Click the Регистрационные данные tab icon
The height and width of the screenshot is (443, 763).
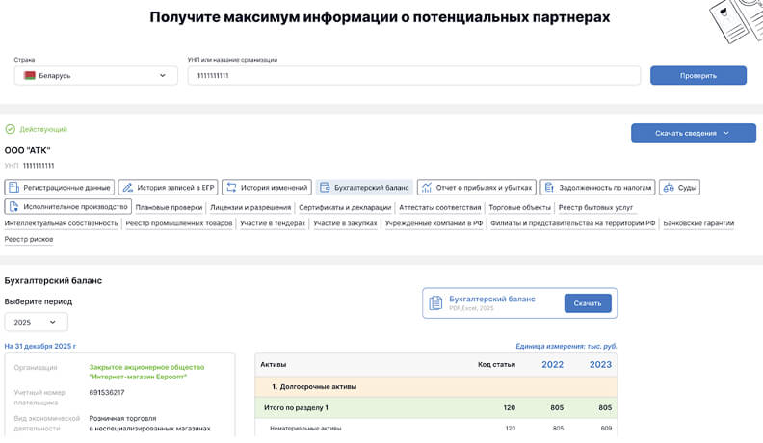point(14,188)
